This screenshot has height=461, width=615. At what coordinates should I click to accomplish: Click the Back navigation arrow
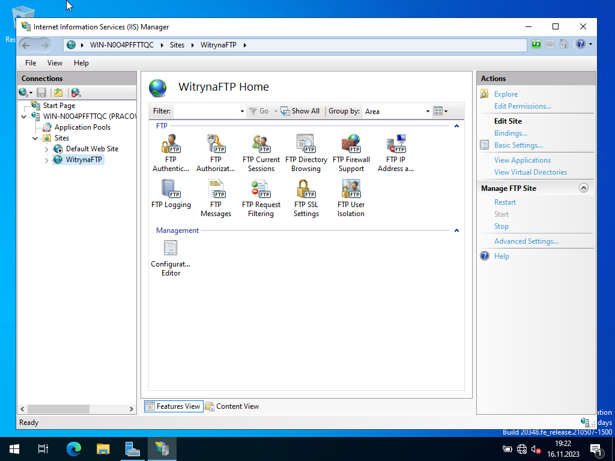pyautogui.click(x=26, y=45)
